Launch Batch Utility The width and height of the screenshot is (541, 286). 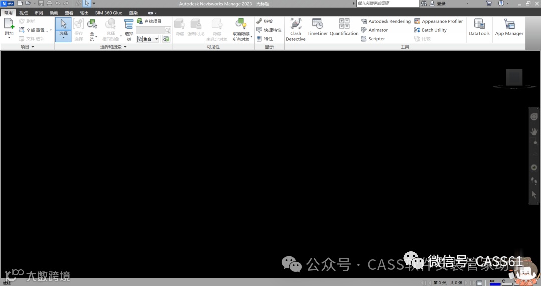pos(430,30)
